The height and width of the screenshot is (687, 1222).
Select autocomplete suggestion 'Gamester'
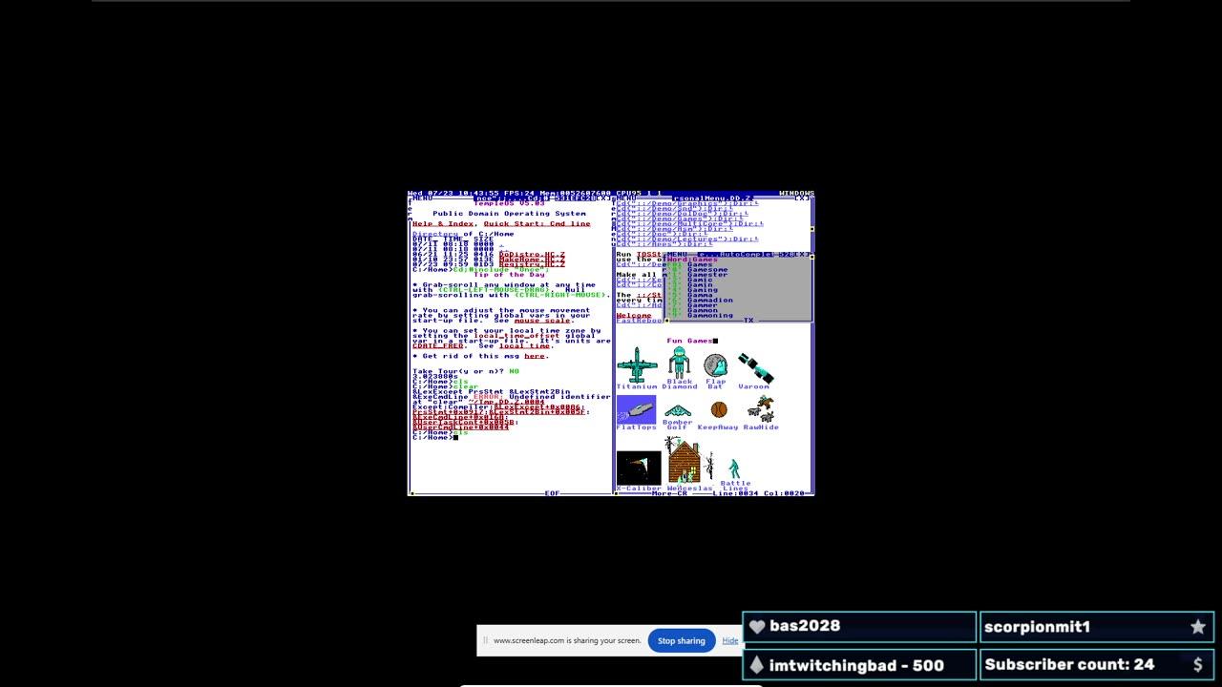(x=707, y=275)
